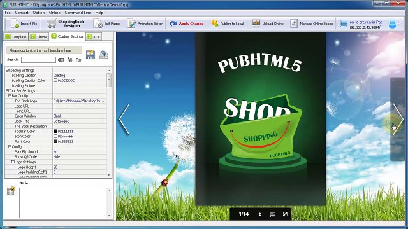Collapse the Loading Settings group
Viewport: 408px width, 229px height.
pyautogui.click(x=7, y=71)
